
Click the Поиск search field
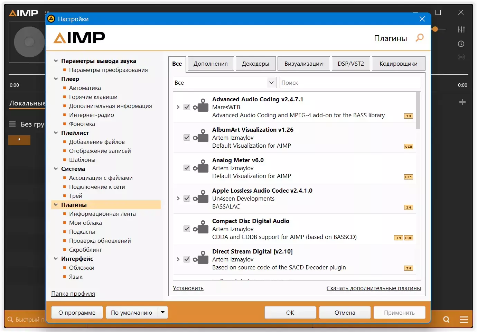350,83
